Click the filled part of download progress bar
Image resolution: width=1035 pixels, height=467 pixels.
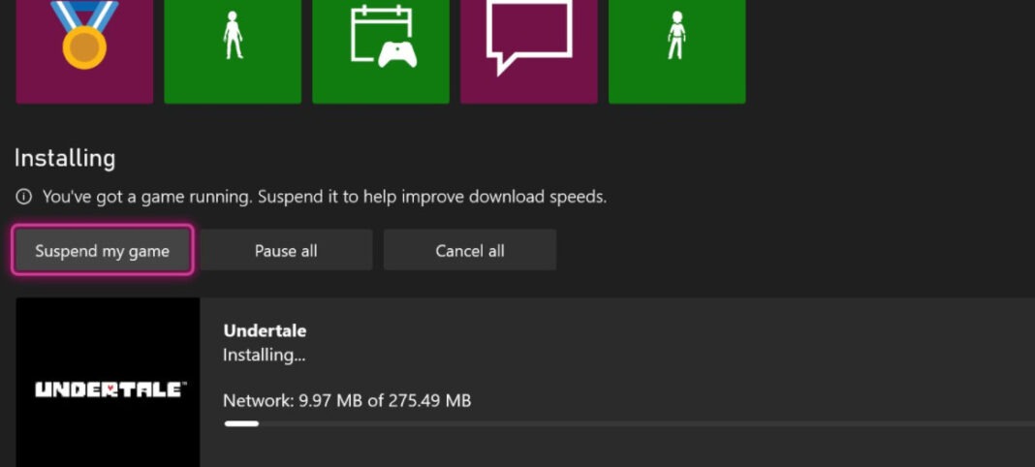click(241, 423)
